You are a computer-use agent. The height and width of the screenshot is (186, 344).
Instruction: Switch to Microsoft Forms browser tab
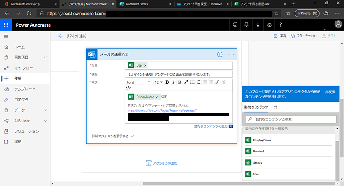[145, 4]
